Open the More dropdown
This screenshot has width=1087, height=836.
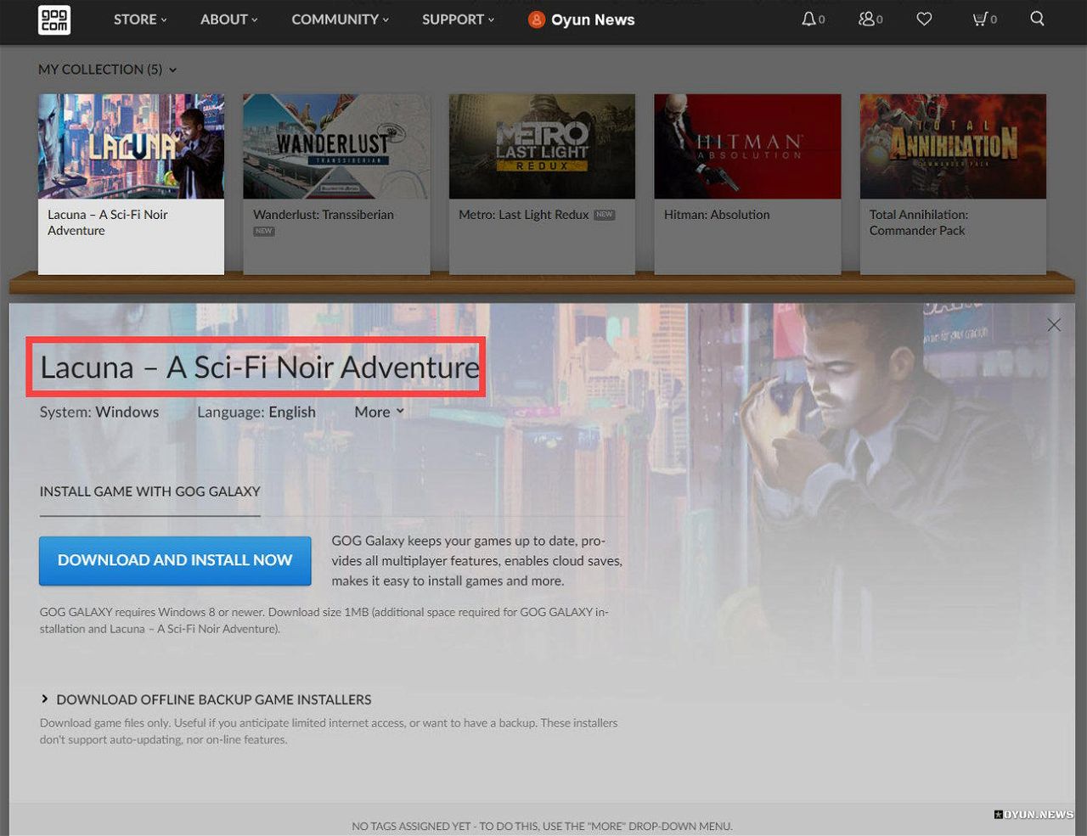click(379, 412)
